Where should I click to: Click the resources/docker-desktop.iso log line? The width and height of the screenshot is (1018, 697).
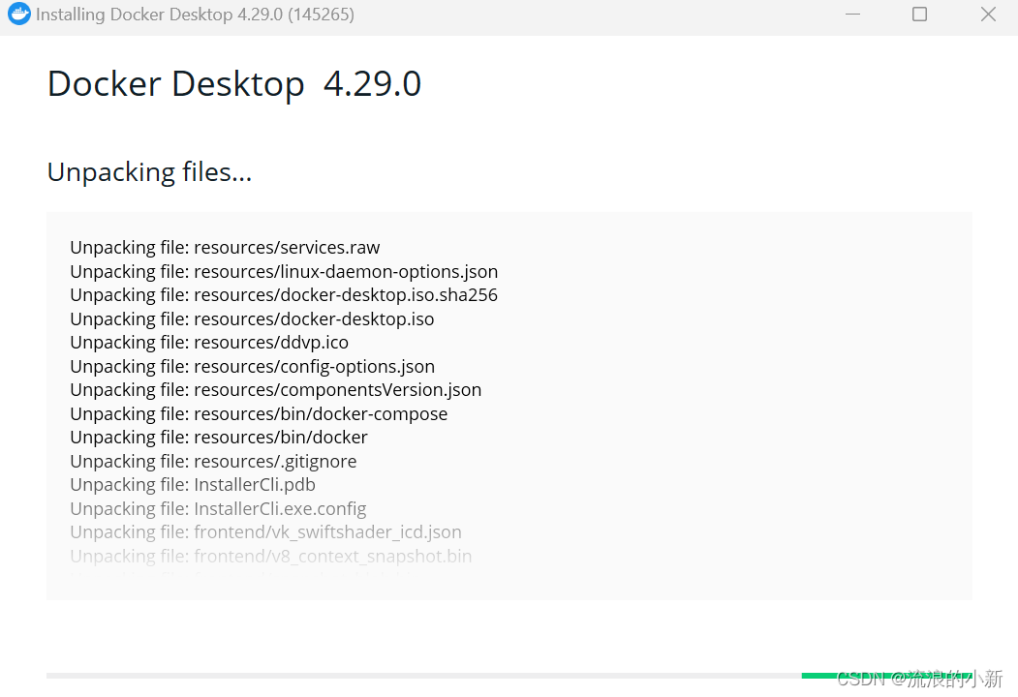pos(252,319)
